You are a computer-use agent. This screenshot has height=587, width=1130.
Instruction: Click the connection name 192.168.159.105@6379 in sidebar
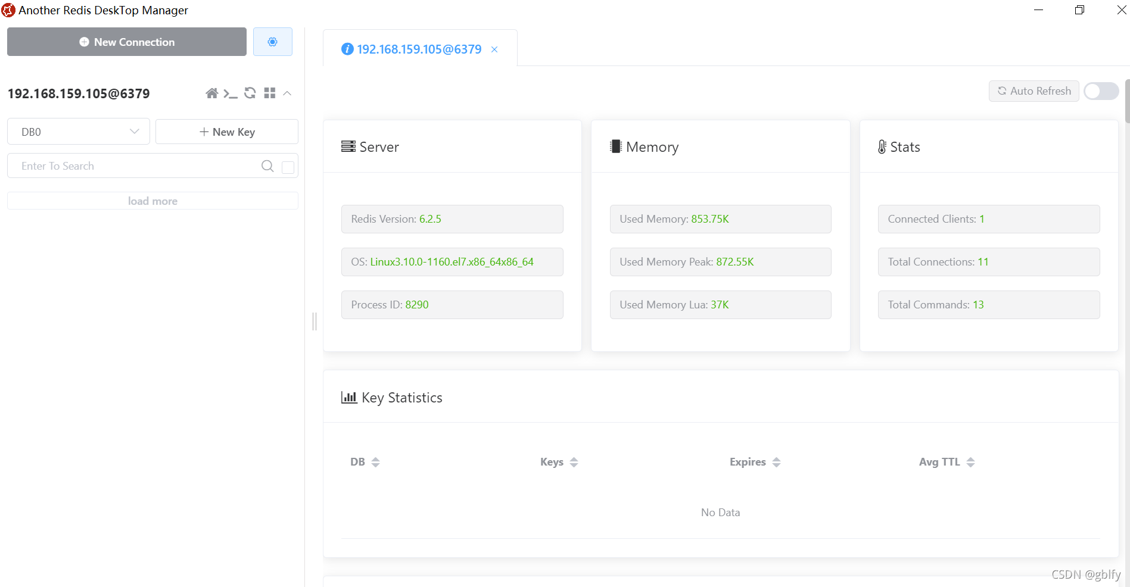click(x=79, y=93)
